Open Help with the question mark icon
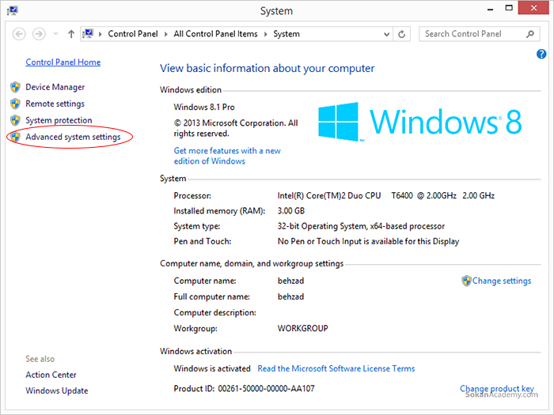This screenshot has width=554, height=415. [x=541, y=54]
